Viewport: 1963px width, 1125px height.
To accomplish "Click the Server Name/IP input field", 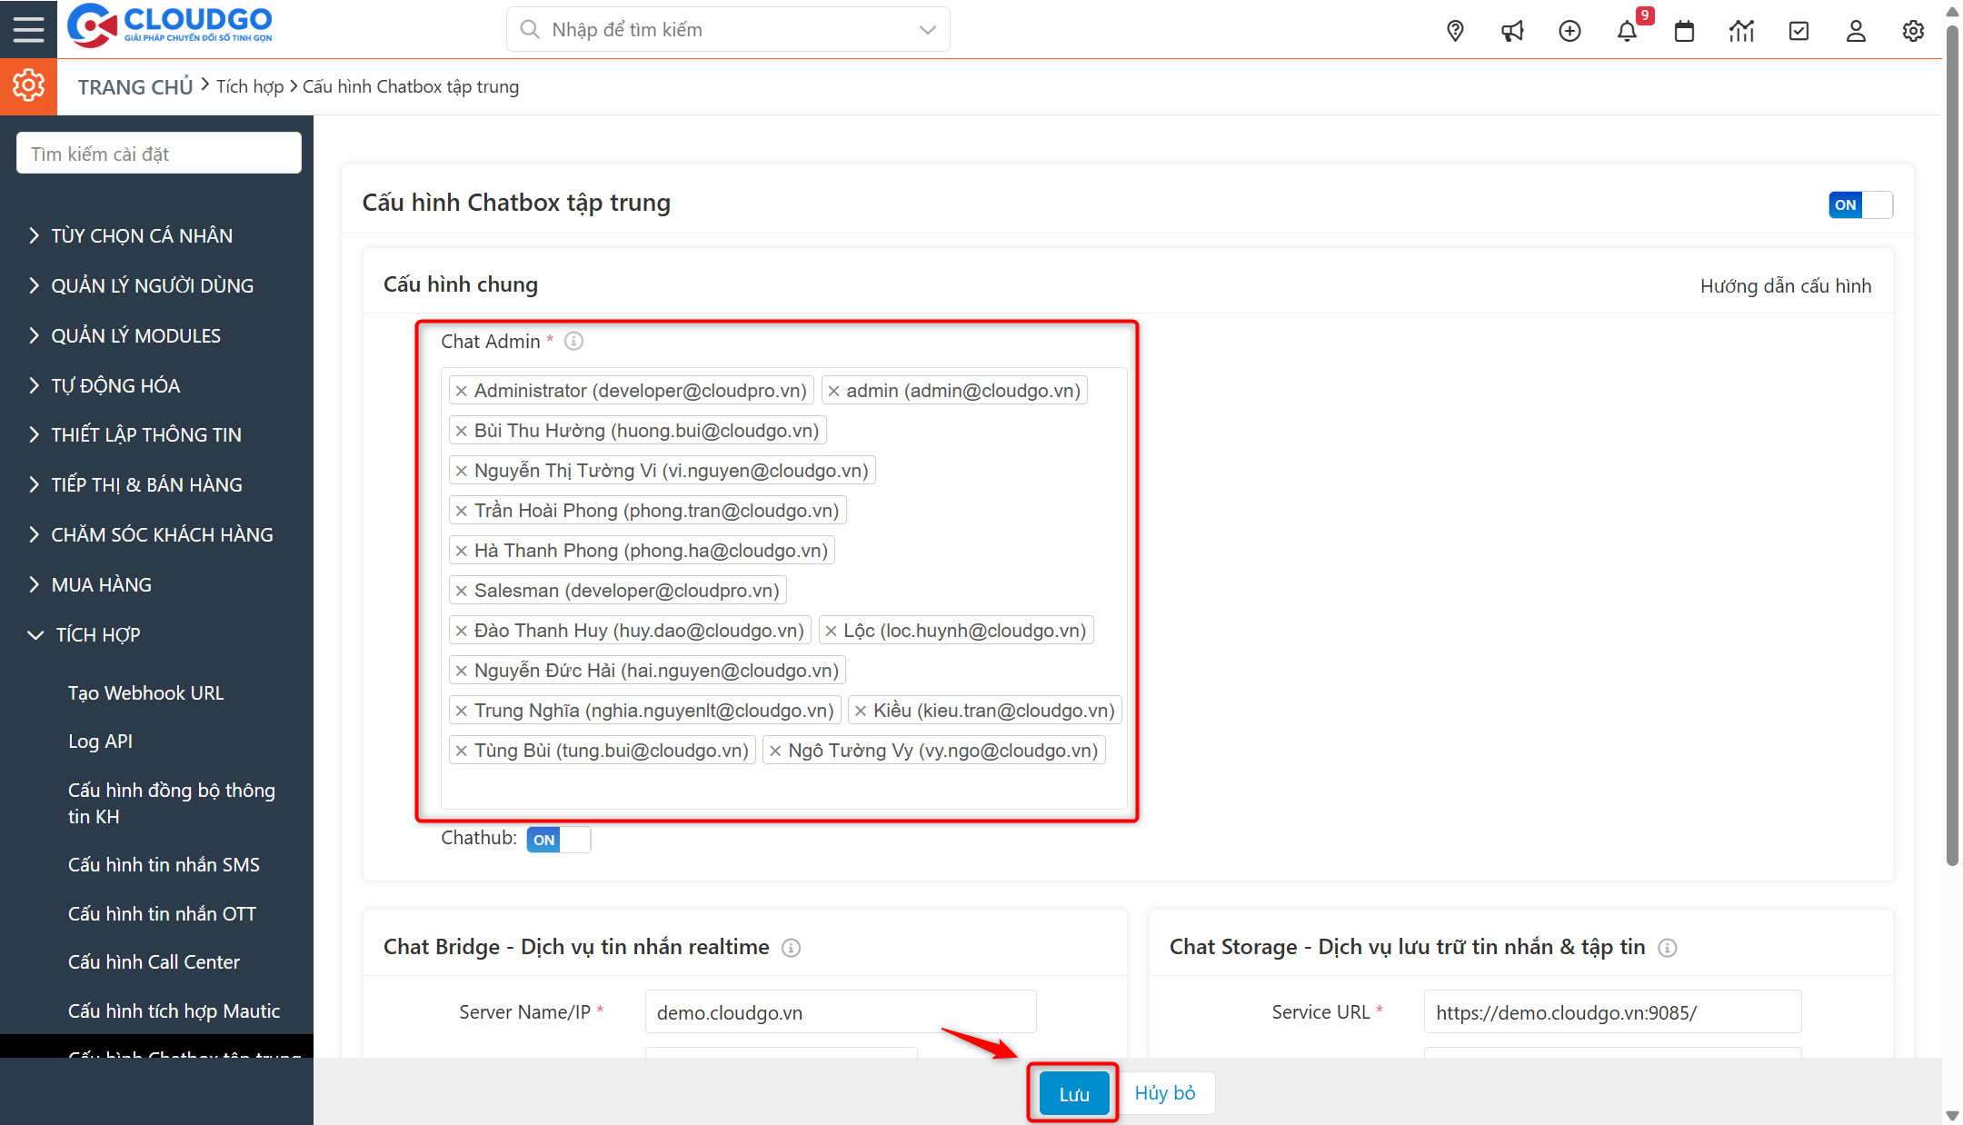I will [x=839, y=1011].
